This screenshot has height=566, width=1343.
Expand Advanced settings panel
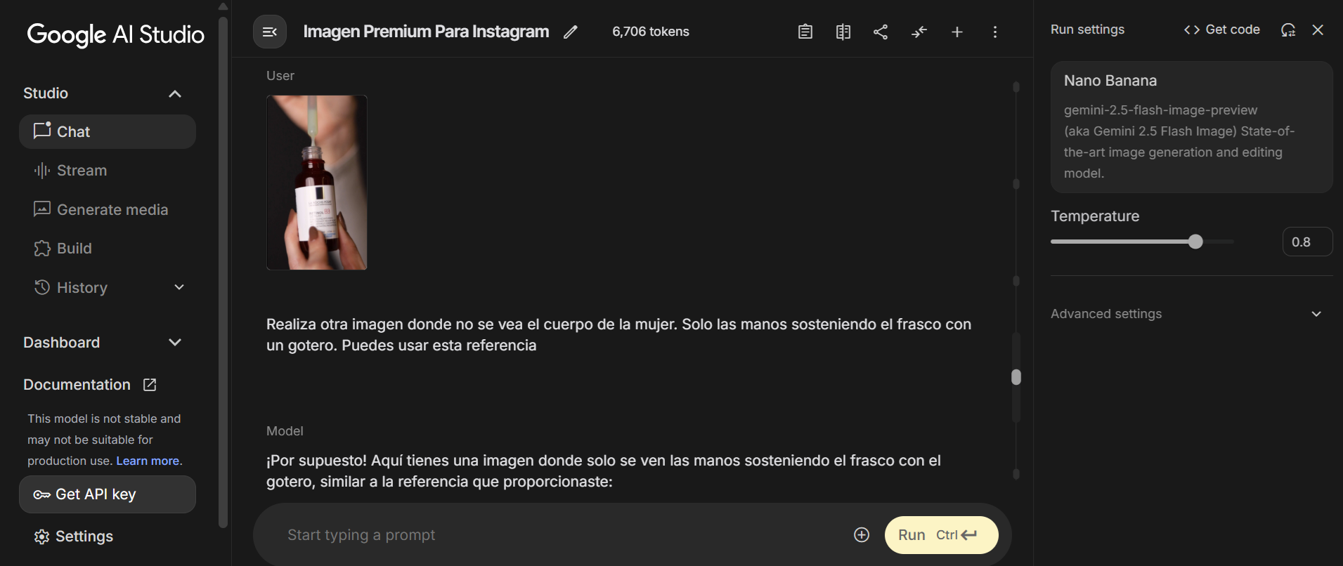point(1187,314)
